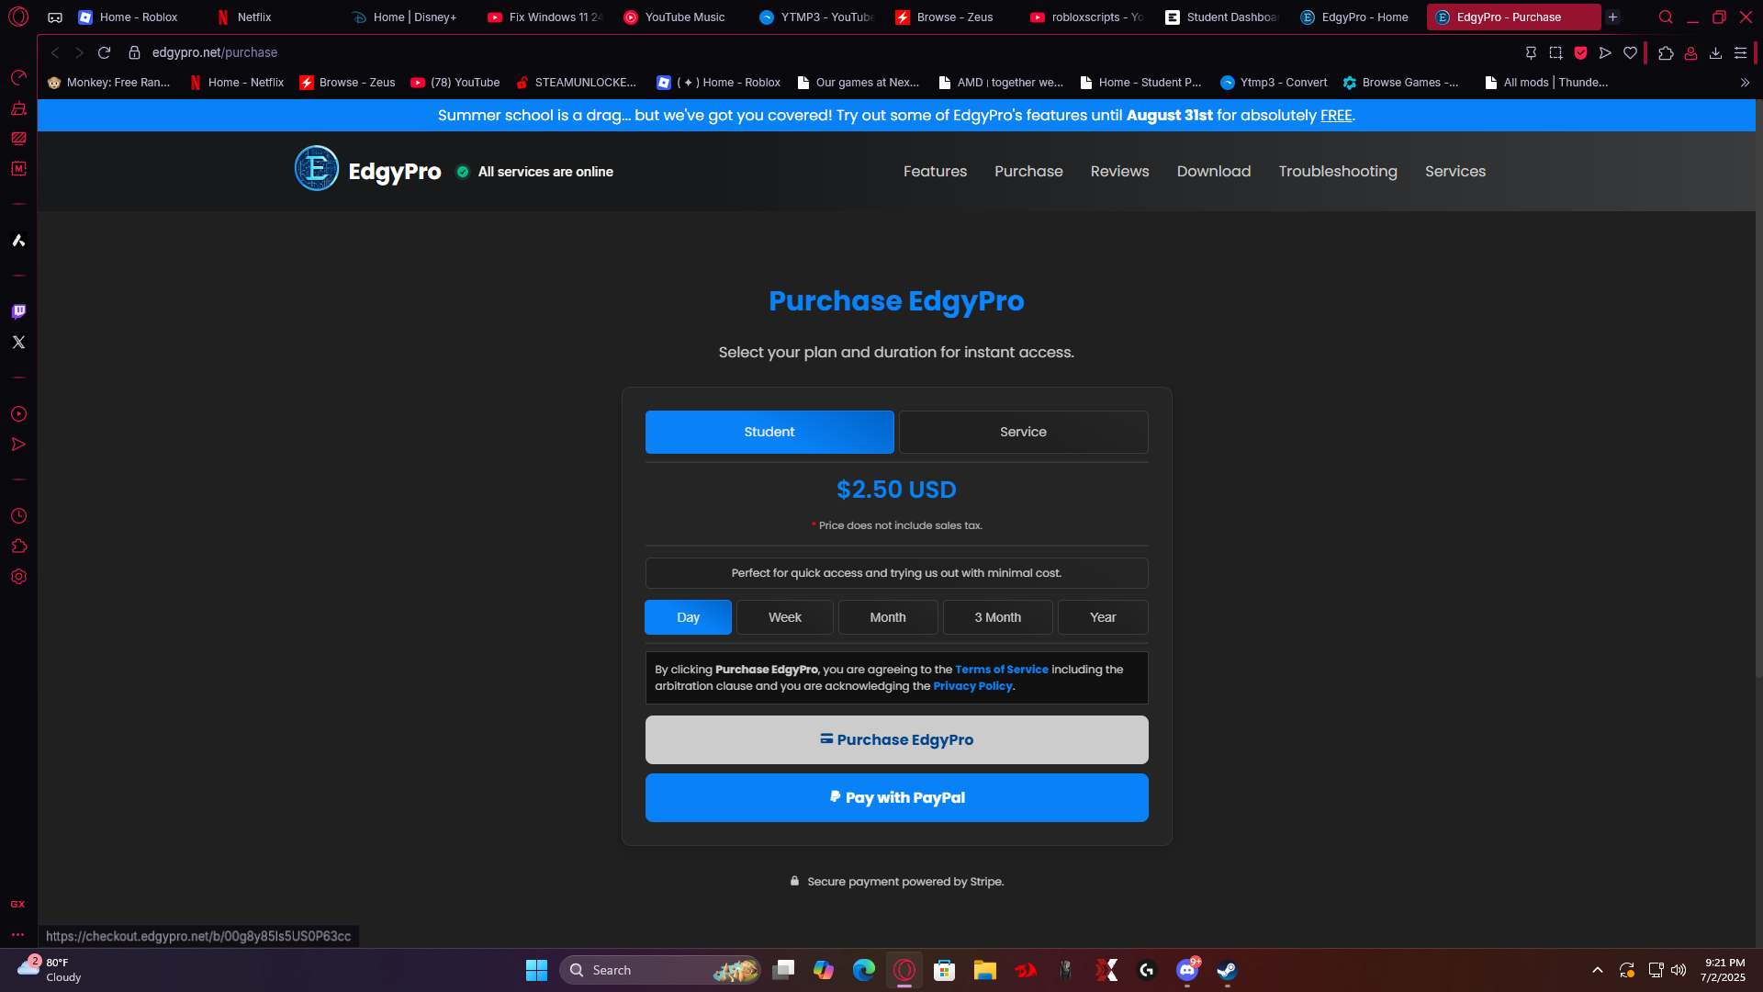The width and height of the screenshot is (1763, 992).
Task: Click the taskbar Search box
Action: [659, 970]
